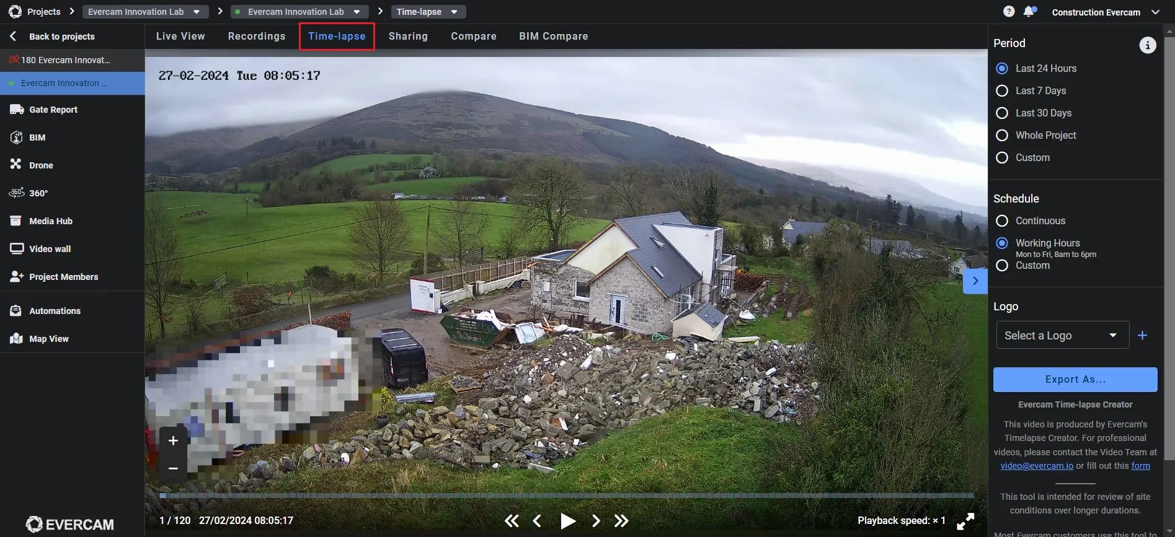Step forward one frame

(596, 521)
